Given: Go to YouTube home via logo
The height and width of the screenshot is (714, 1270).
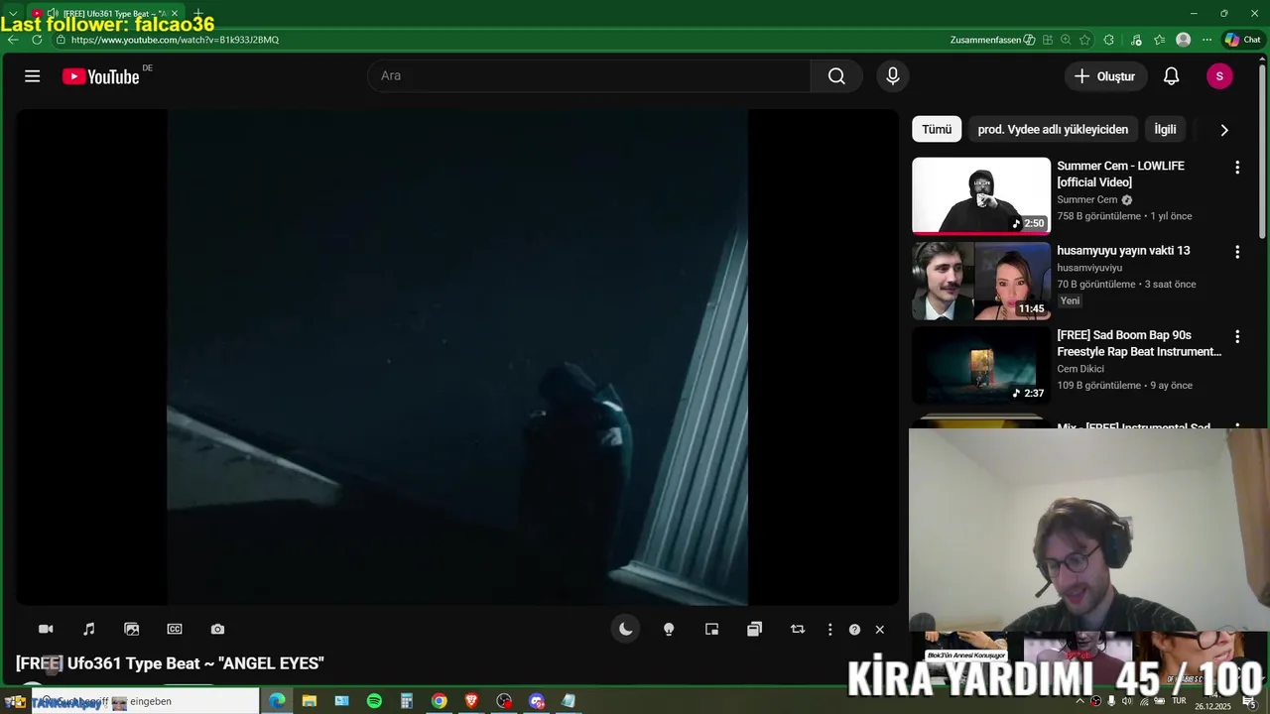Looking at the screenshot, I should [x=101, y=76].
